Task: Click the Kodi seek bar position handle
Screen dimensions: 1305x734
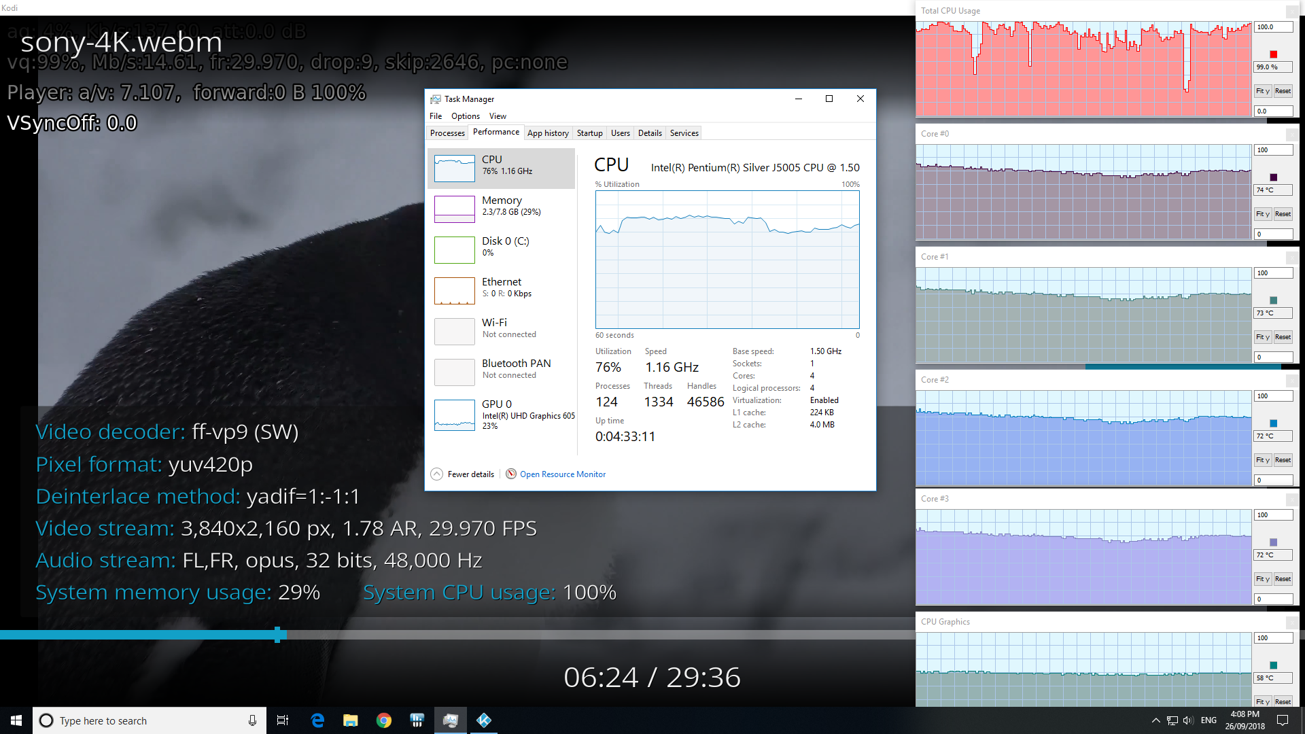Action: pyautogui.click(x=277, y=635)
